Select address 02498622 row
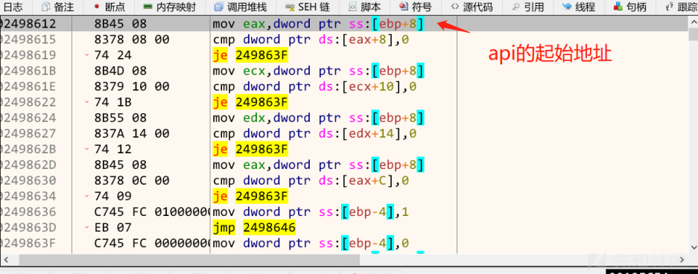Image resolution: width=698 pixels, height=274 pixels. click(28, 102)
